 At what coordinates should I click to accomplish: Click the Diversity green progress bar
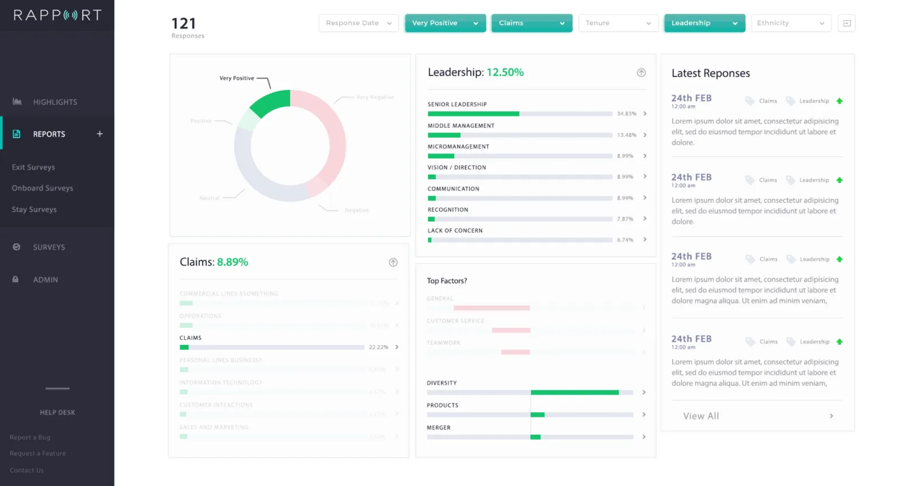[x=575, y=392]
